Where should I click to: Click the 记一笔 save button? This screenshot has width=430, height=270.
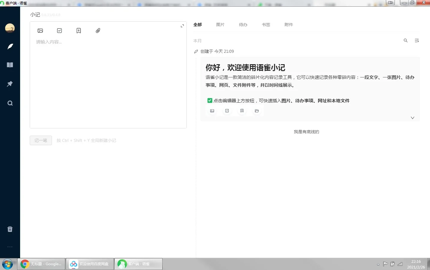41,140
